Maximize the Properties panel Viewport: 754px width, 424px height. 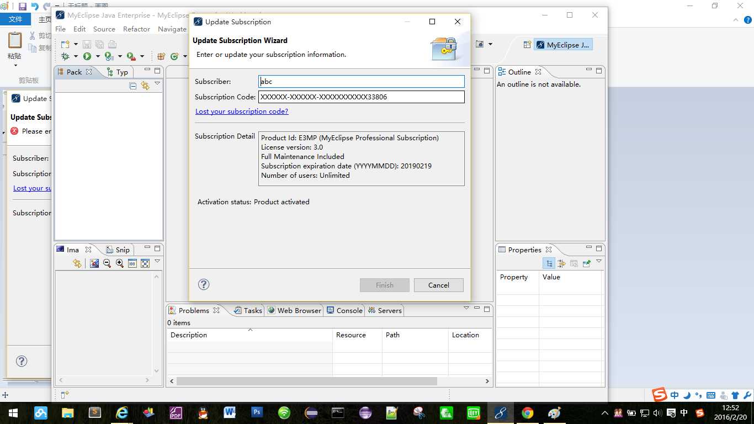[x=599, y=248]
